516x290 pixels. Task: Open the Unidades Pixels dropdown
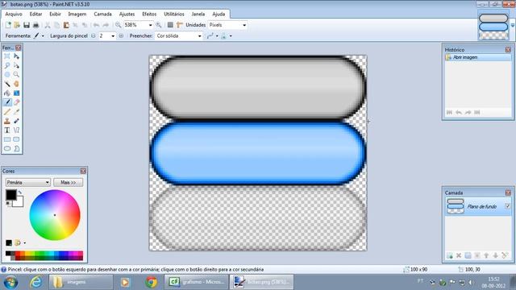pyautogui.click(x=244, y=25)
